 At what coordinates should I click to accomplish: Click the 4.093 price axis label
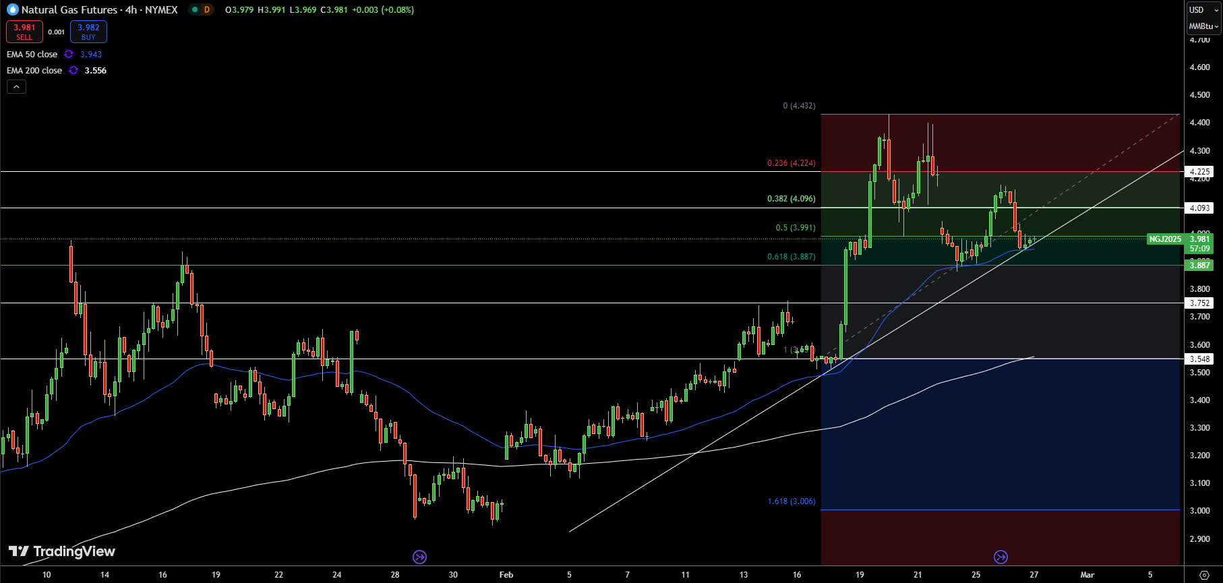point(1199,208)
